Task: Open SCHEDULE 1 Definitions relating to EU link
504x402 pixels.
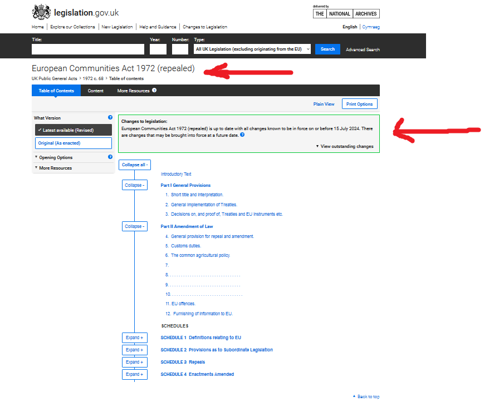Action: [x=201, y=338]
